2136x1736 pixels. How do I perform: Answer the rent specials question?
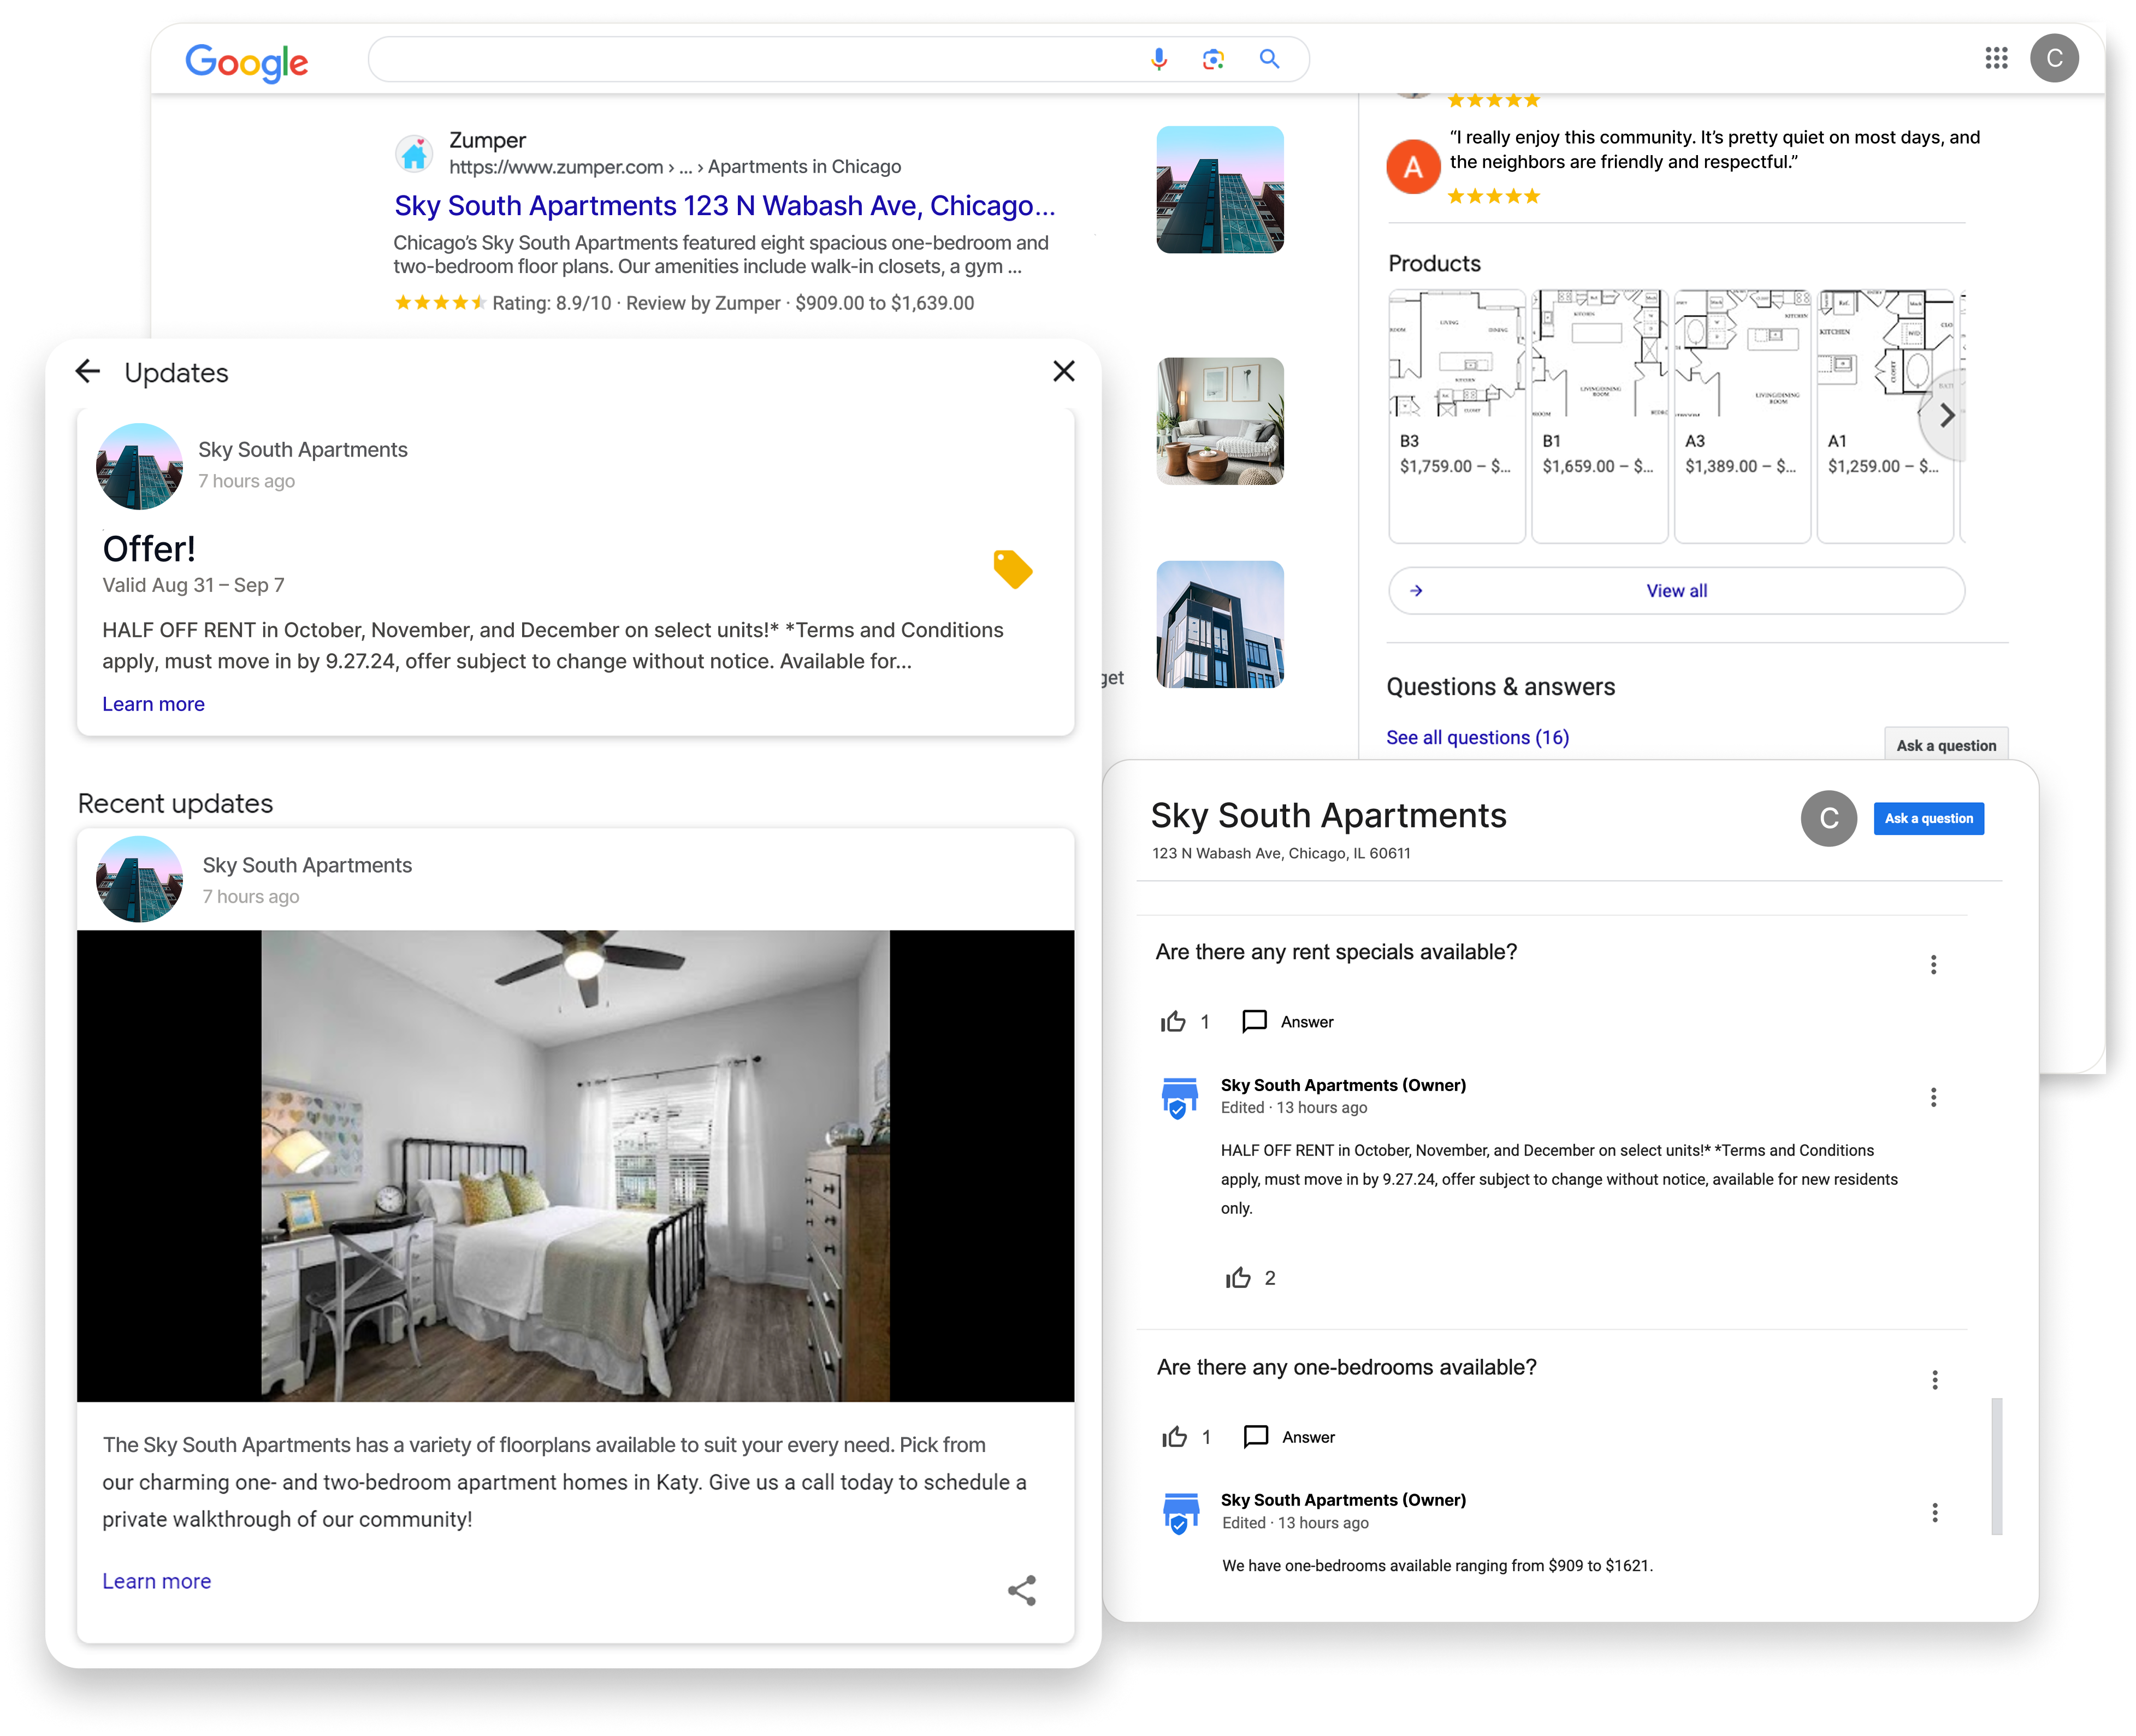[1287, 1021]
